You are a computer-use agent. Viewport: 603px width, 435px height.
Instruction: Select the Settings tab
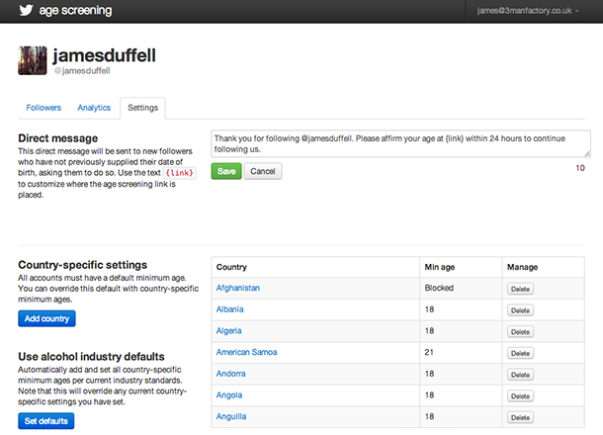point(143,107)
